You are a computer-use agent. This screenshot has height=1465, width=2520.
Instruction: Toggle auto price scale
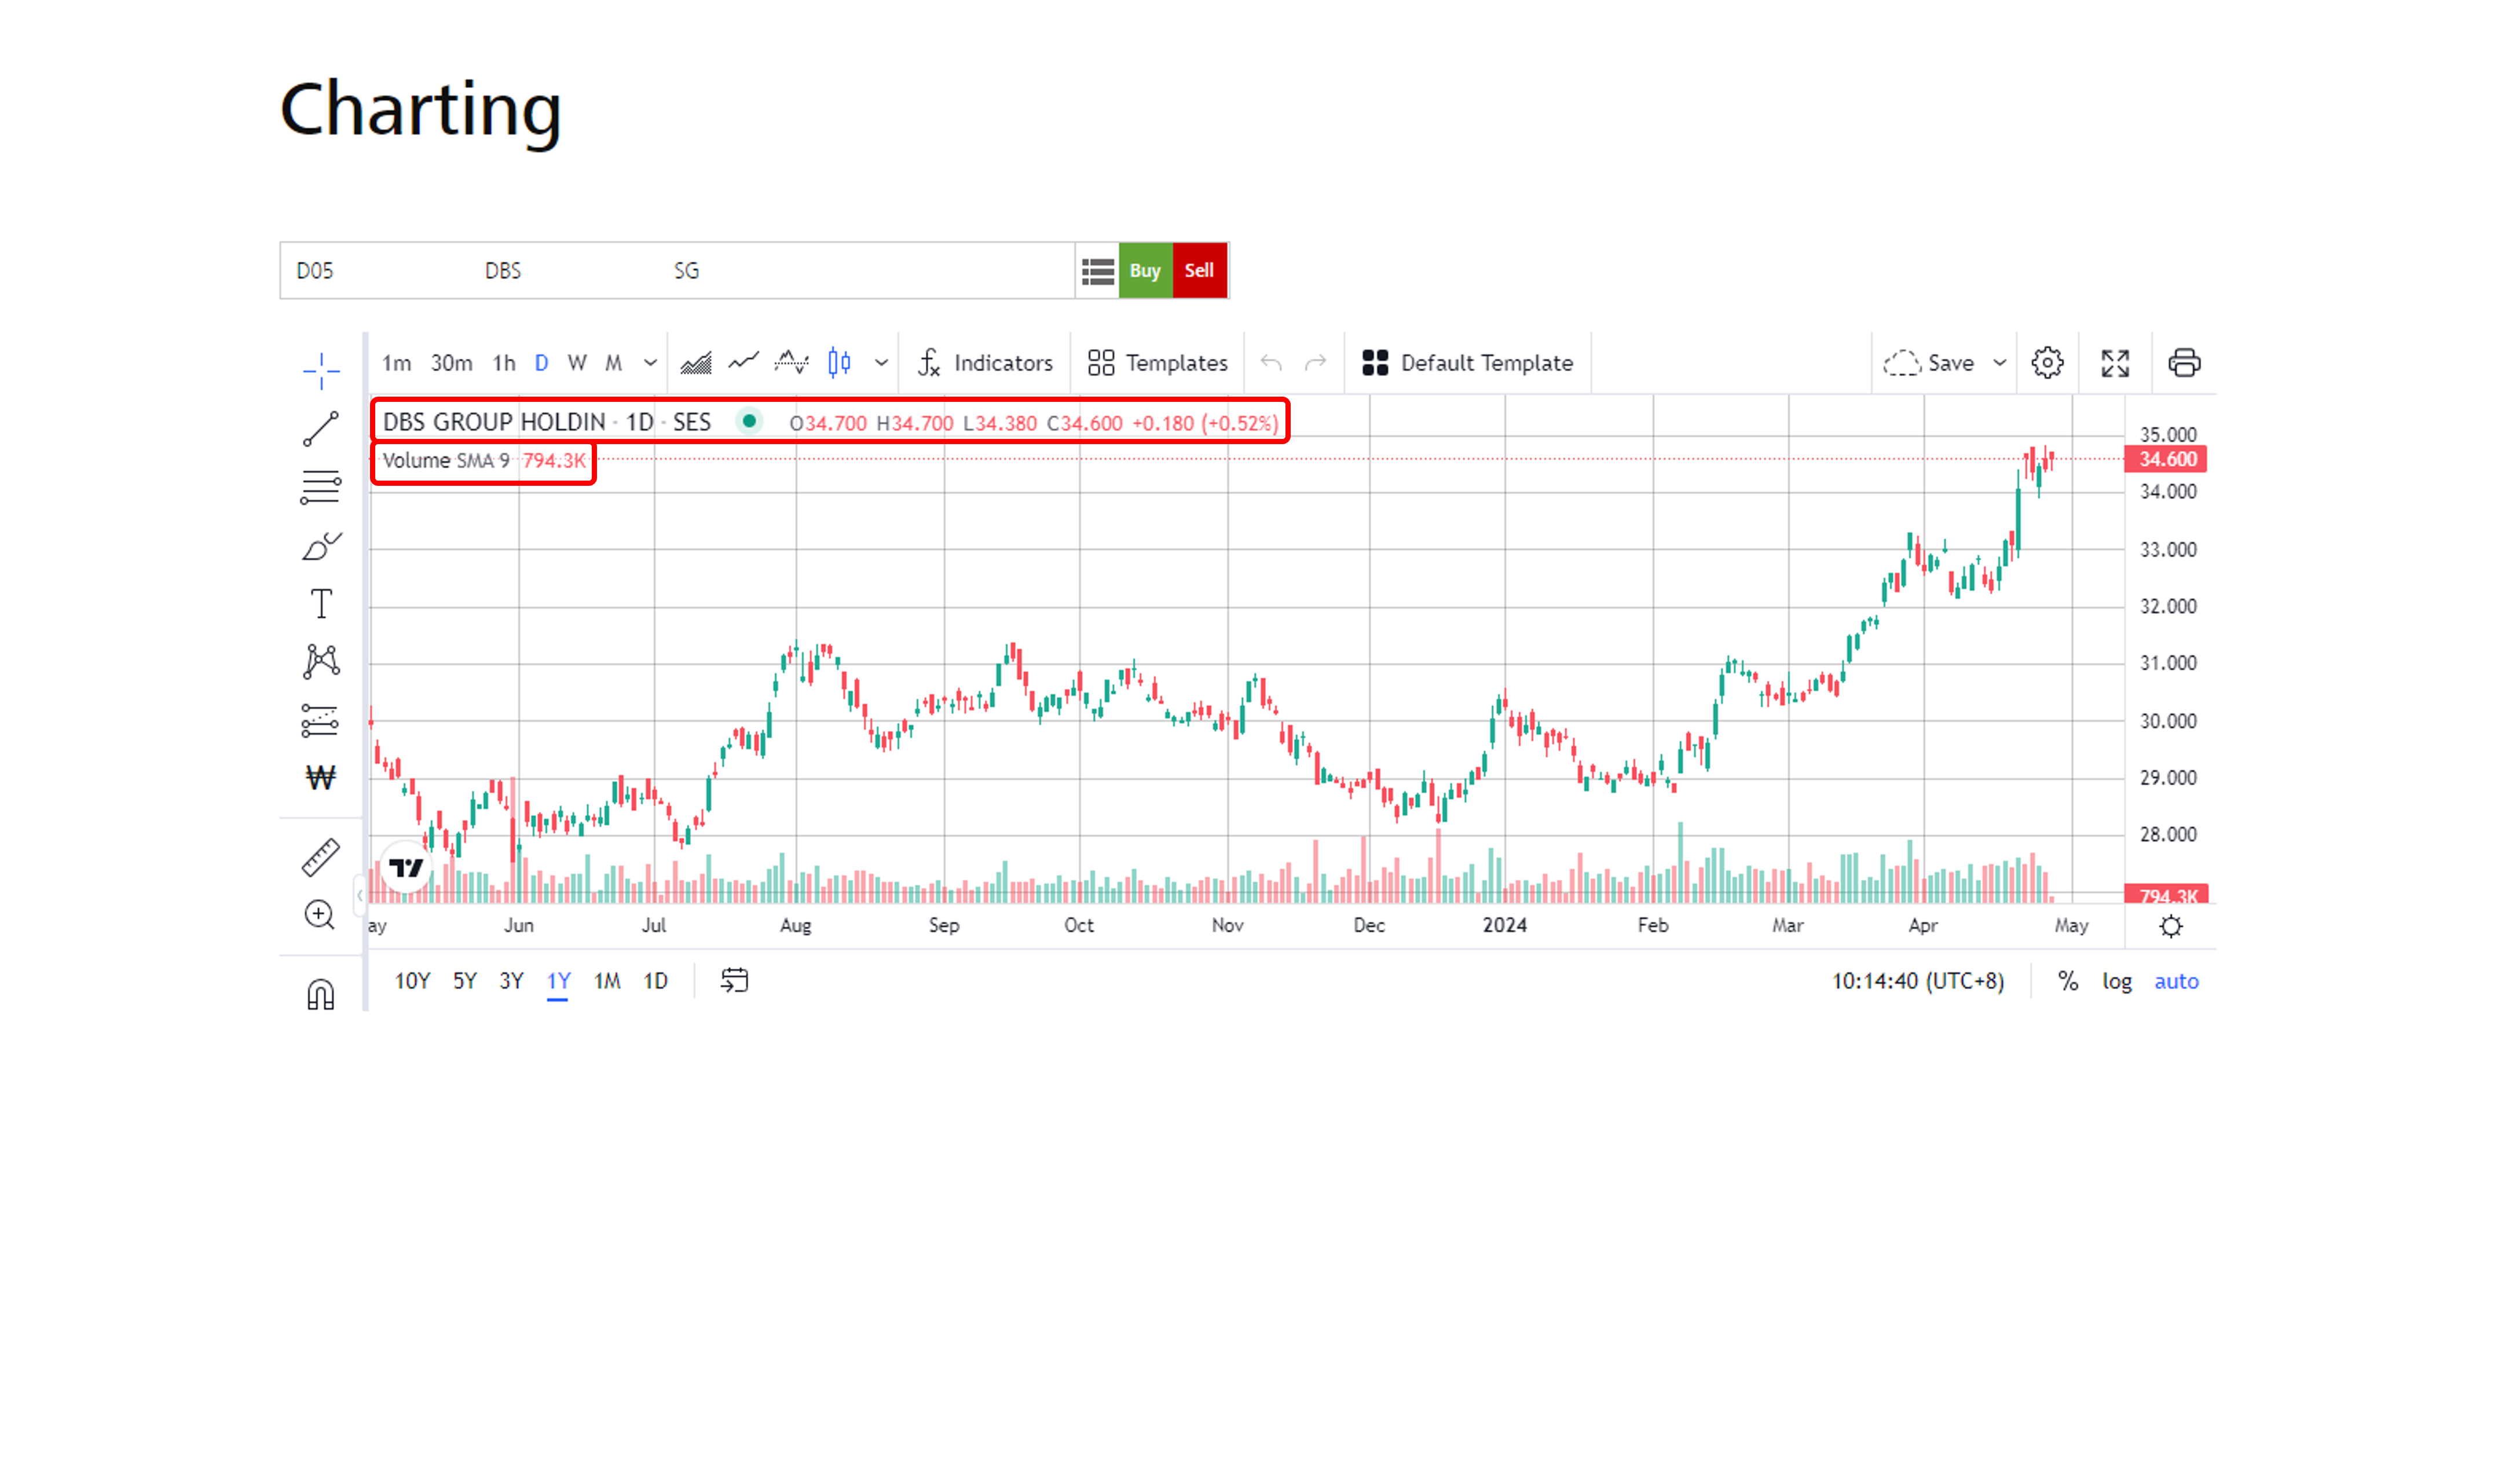tap(2176, 981)
